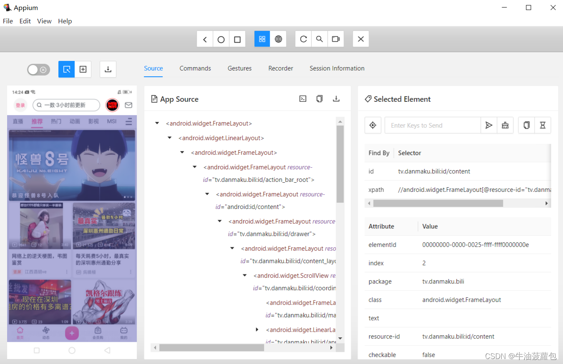Toggle attributes view icon in App Source

click(x=303, y=99)
